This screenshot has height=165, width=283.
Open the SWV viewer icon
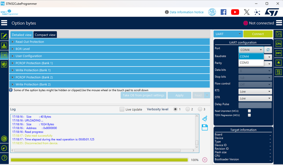(x=278, y=53)
